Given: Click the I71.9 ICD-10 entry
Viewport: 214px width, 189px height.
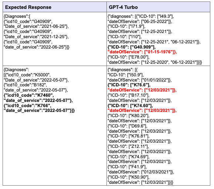Looking at the screenshot, I should coord(126,26).
